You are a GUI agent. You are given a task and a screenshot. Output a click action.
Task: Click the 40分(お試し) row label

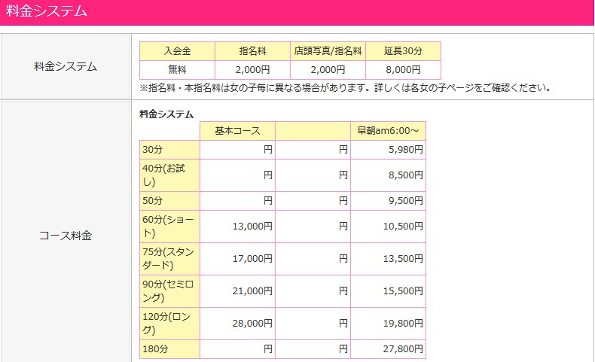coord(169,175)
